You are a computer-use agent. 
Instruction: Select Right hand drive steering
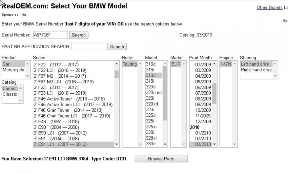[256, 70]
